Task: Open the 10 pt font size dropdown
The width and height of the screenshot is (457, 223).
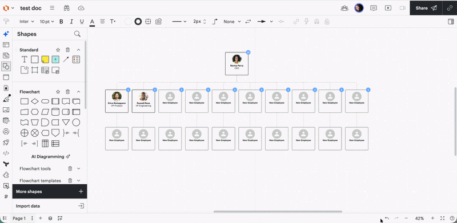Action: pos(47,22)
